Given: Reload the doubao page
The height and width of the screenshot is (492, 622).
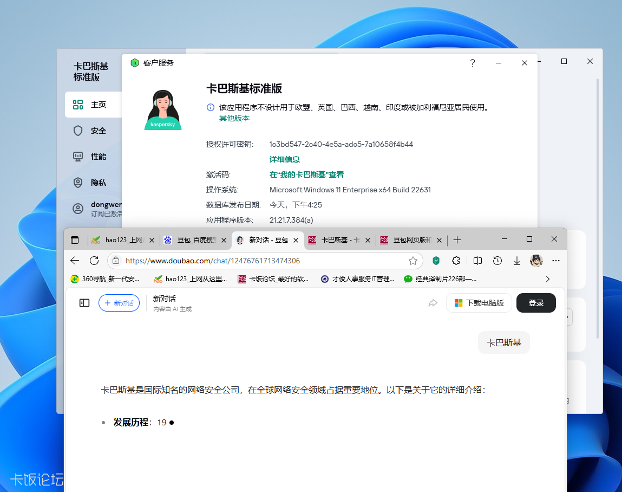Looking at the screenshot, I should (94, 261).
